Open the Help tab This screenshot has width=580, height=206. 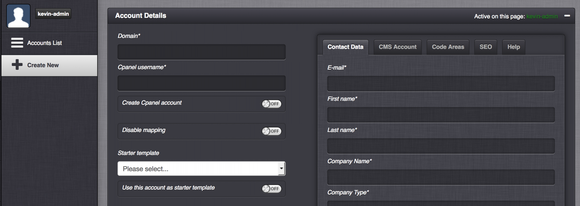coord(514,47)
